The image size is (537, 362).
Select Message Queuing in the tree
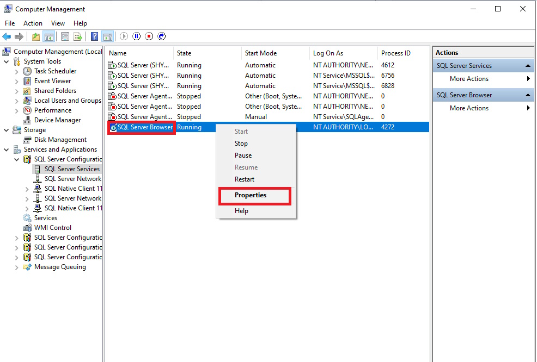coord(60,267)
